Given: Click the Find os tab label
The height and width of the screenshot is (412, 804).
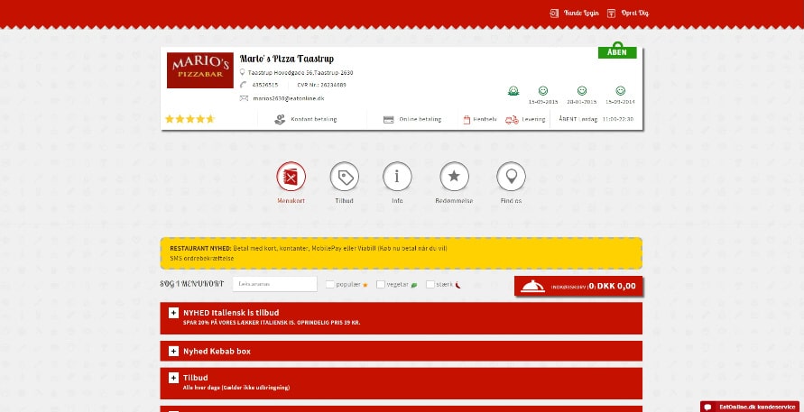Looking at the screenshot, I should (511, 200).
